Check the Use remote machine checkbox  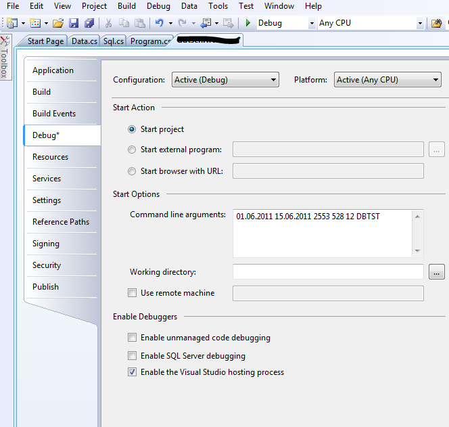click(x=132, y=293)
